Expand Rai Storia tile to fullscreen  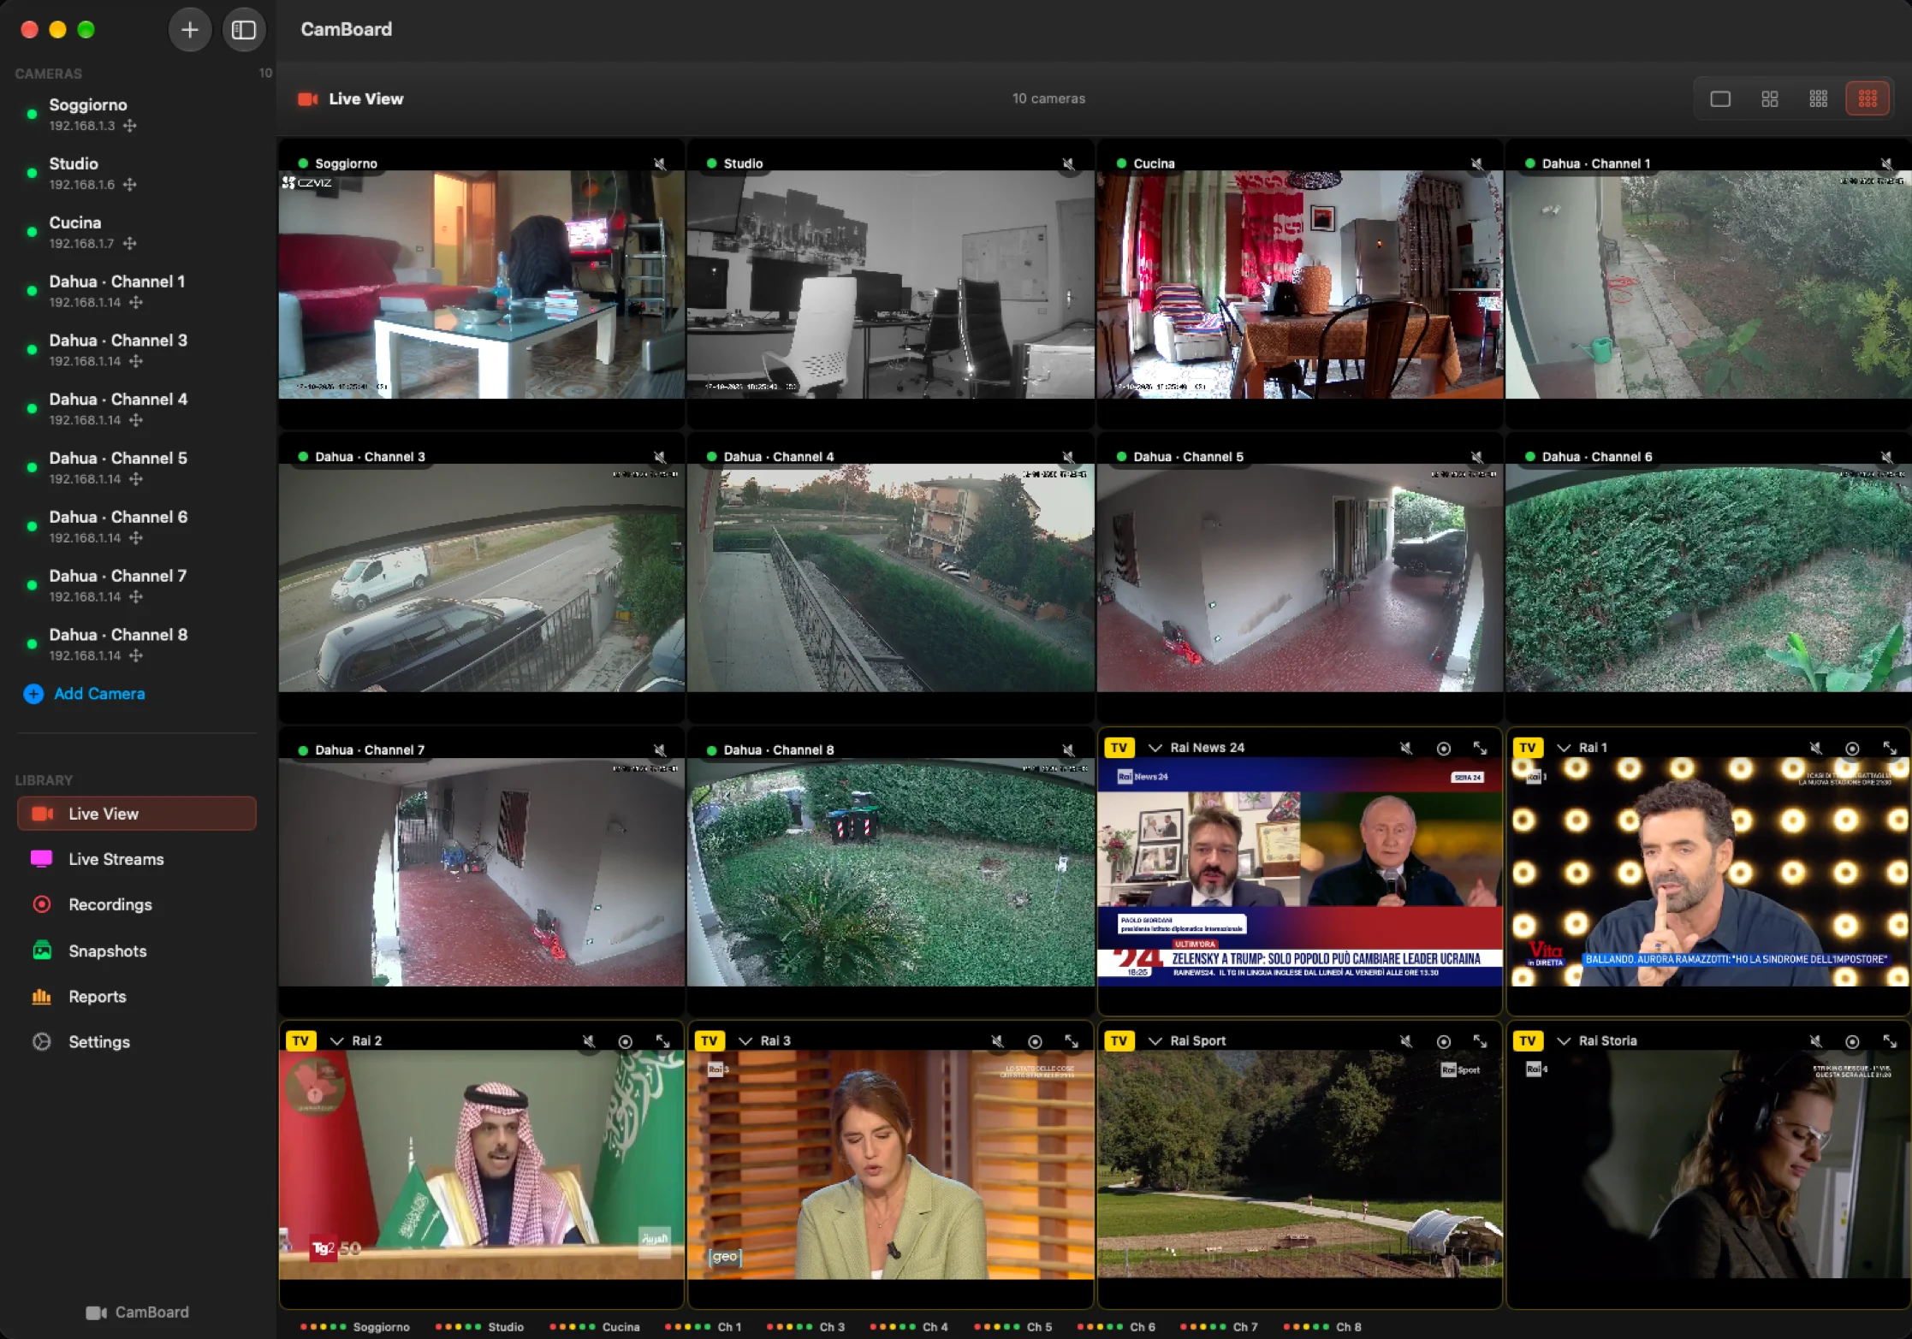click(1889, 1042)
